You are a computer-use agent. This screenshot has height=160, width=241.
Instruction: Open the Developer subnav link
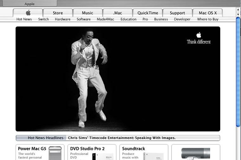click(x=182, y=19)
